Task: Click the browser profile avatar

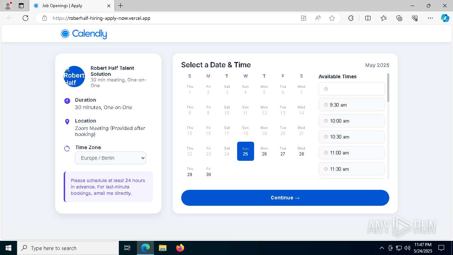Action: [x=8, y=6]
